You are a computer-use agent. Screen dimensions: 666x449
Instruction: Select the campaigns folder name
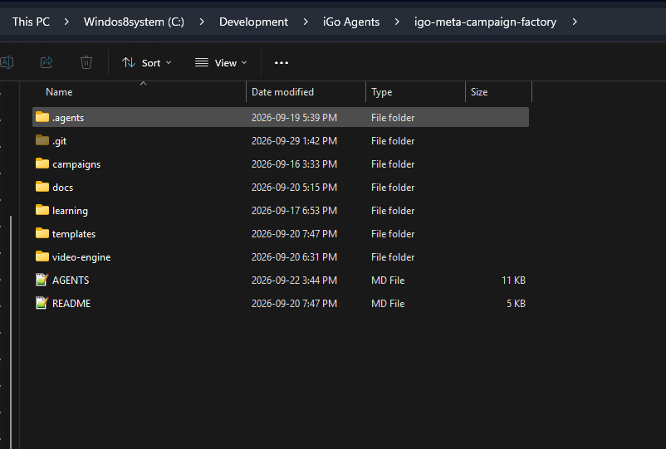pyautogui.click(x=76, y=164)
